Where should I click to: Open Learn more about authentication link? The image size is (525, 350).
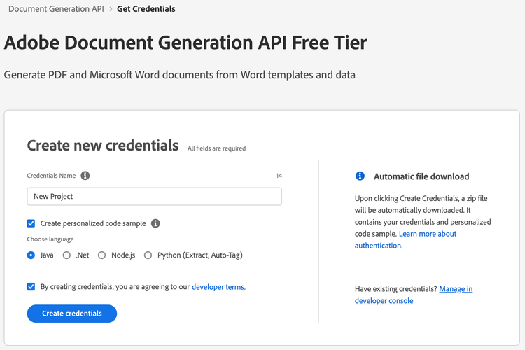pyautogui.click(x=405, y=239)
